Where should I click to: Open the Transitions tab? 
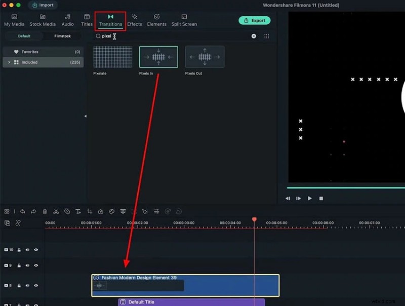click(x=110, y=20)
